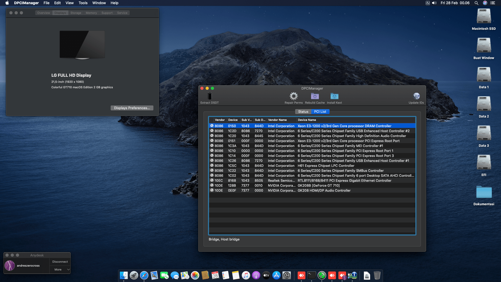Viewport: 501px width, 282px height.
Task: Select the High Definition Audio Controller row
Action: [312, 136]
